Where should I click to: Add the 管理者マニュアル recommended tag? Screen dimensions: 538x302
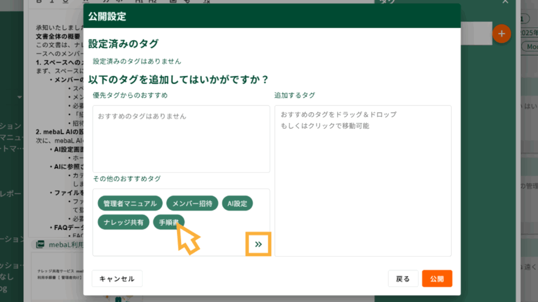[130, 203]
